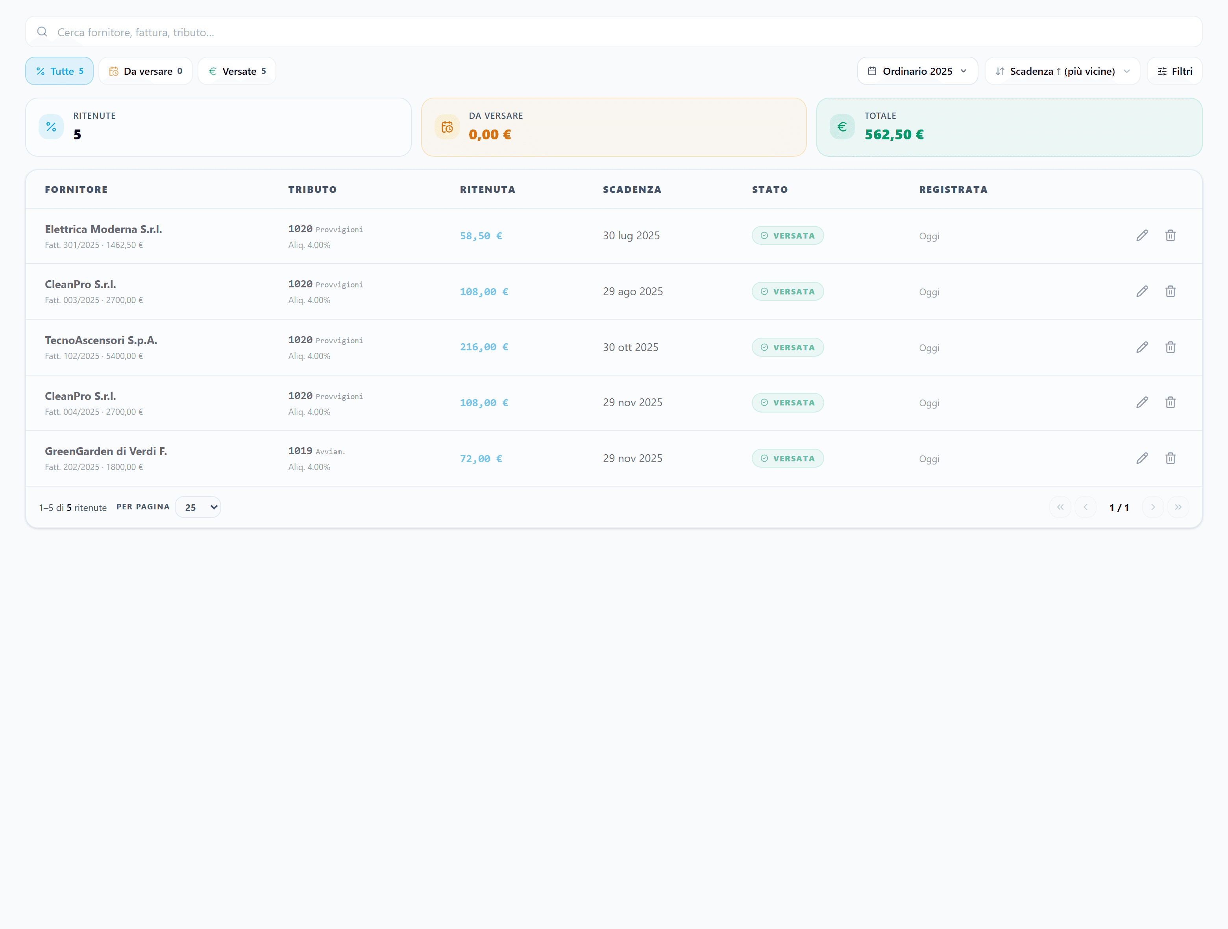
Task: Open the Ordinario 2025 period dropdown
Action: pos(918,71)
